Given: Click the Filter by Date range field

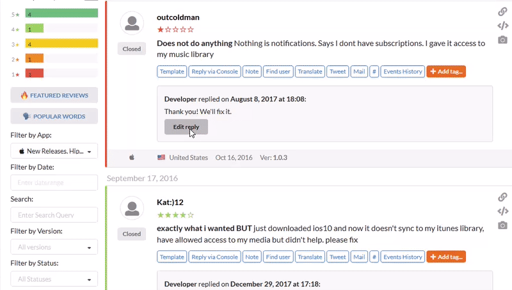Looking at the screenshot, I should 54,184.
